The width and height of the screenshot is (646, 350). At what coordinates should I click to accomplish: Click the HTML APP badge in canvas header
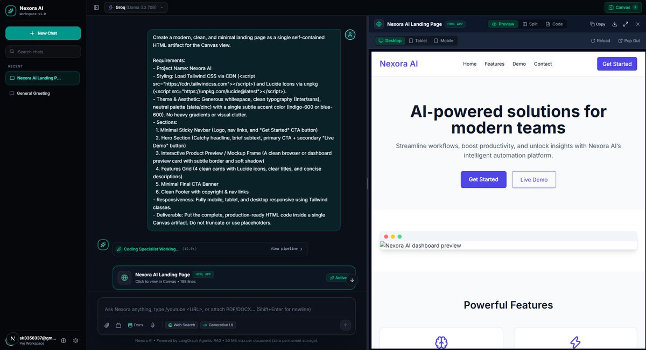point(455,24)
